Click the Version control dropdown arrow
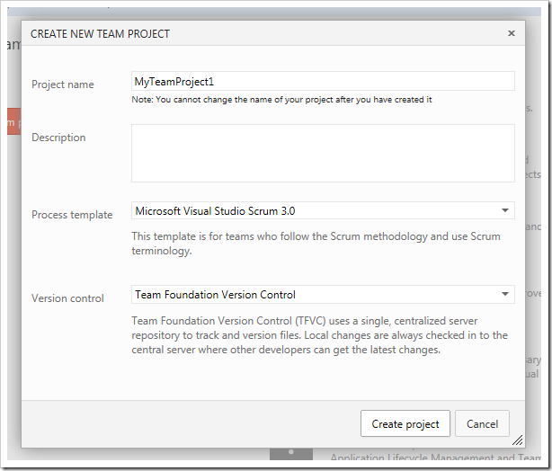552x471 pixels. click(x=505, y=295)
